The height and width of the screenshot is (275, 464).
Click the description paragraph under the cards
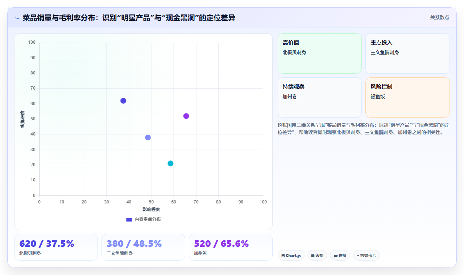364,129
